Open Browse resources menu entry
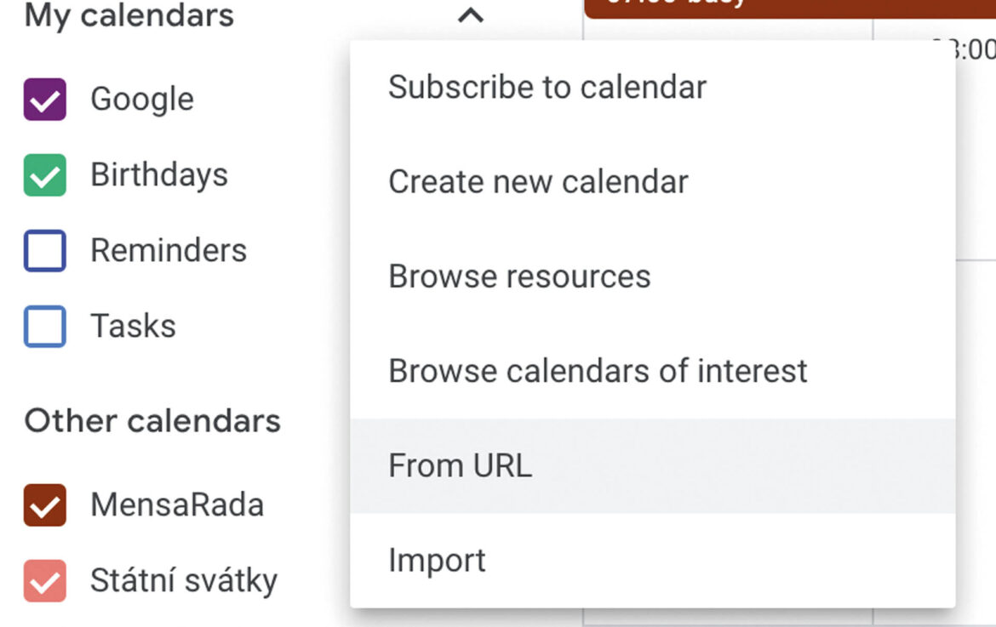The height and width of the screenshot is (627, 996). (x=519, y=276)
